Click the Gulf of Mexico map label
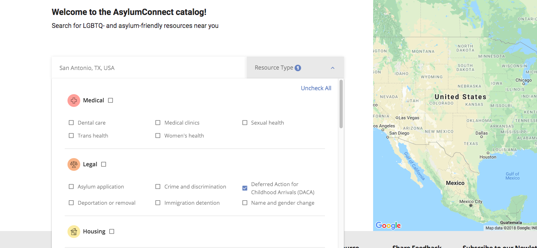This screenshot has height=248, width=537. [x=512, y=176]
